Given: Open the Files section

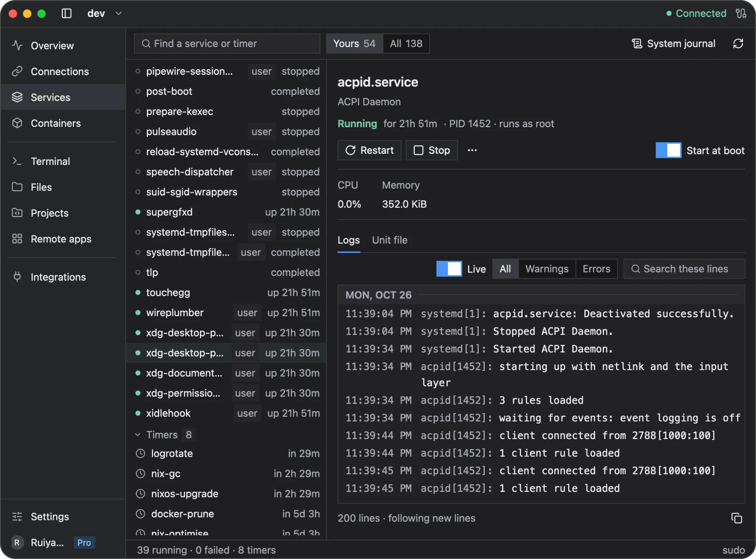Looking at the screenshot, I should click(63, 187).
